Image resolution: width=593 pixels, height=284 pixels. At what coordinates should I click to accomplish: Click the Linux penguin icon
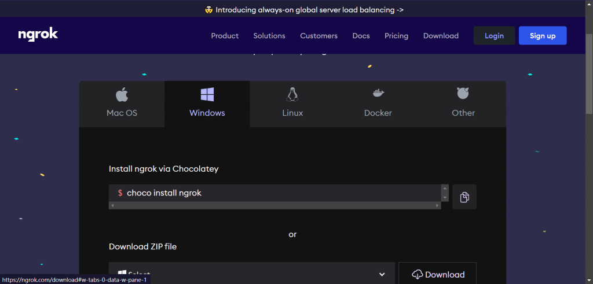point(292,94)
